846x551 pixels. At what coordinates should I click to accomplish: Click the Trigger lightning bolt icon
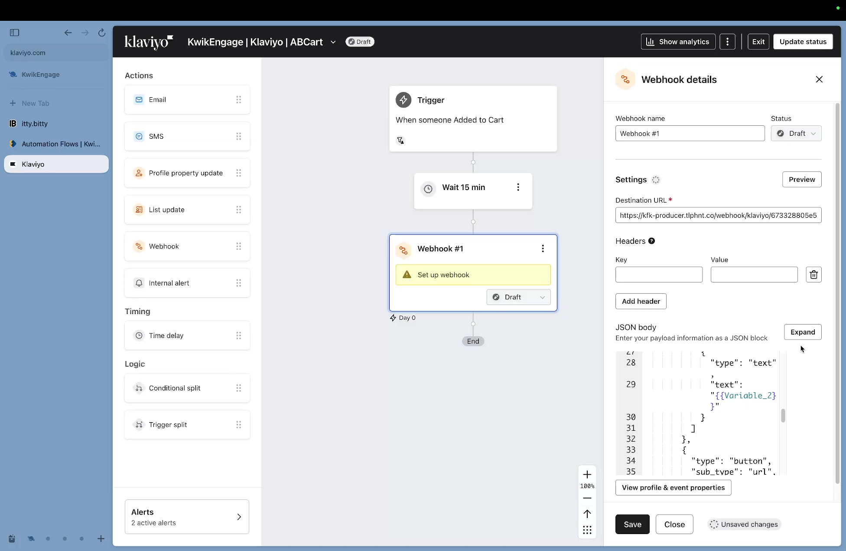[x=403, y=100]
